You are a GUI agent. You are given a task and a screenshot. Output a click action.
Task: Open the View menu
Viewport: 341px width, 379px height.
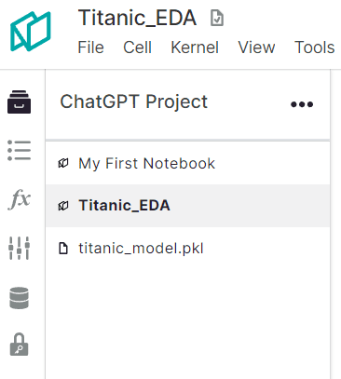tap(256, 47)
